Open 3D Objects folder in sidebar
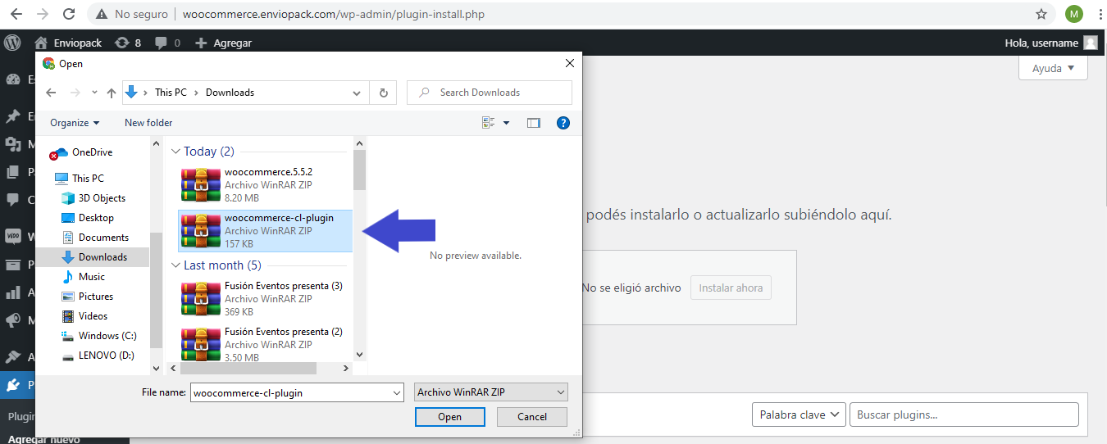The width and height of the screenshot is (1107, 444). 102,198
